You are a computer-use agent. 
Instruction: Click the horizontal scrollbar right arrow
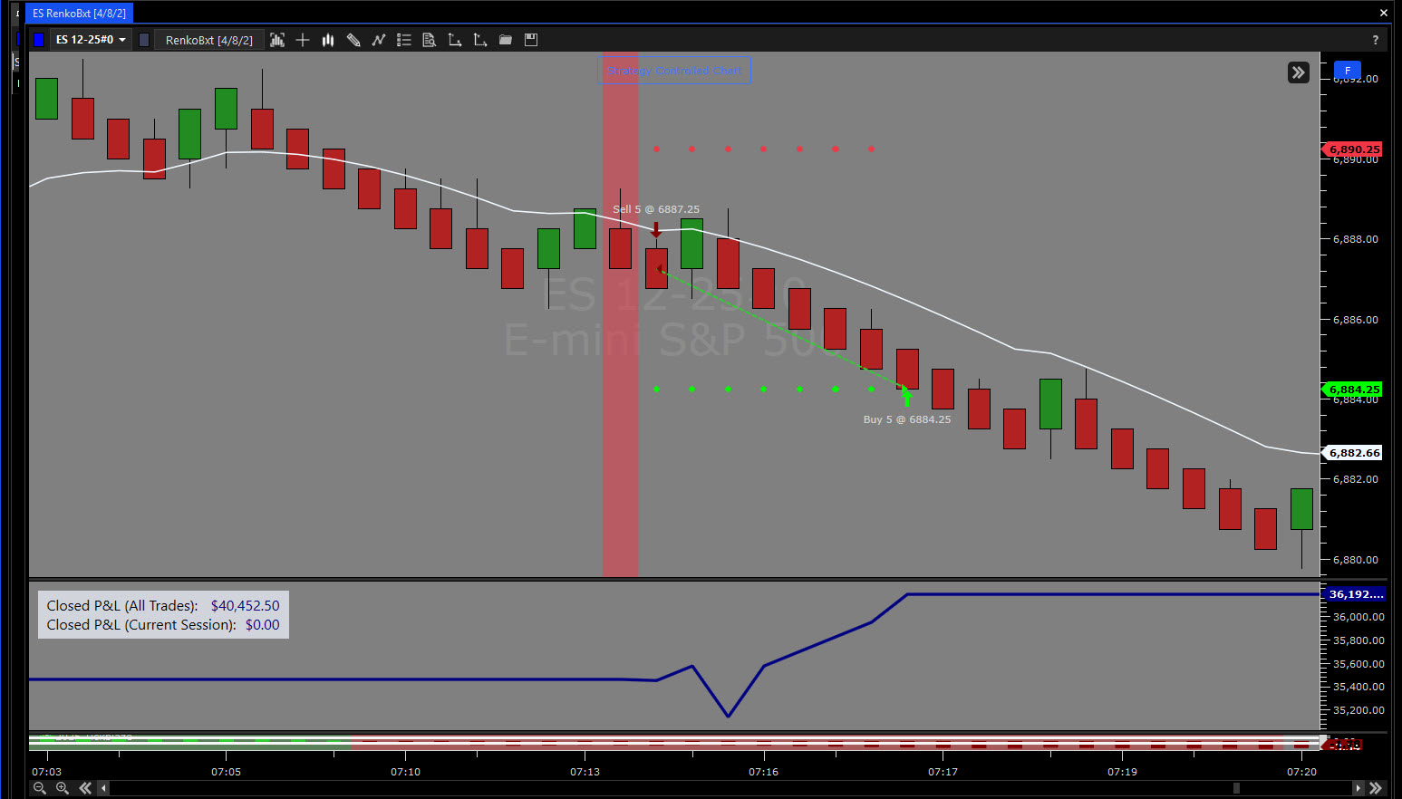[x=1357, y=788]
